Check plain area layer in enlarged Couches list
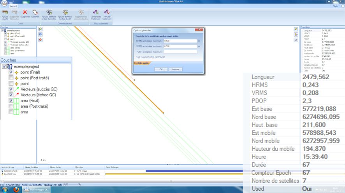The height and width of the screenshot is (193, 345). (x=11, y=112)
